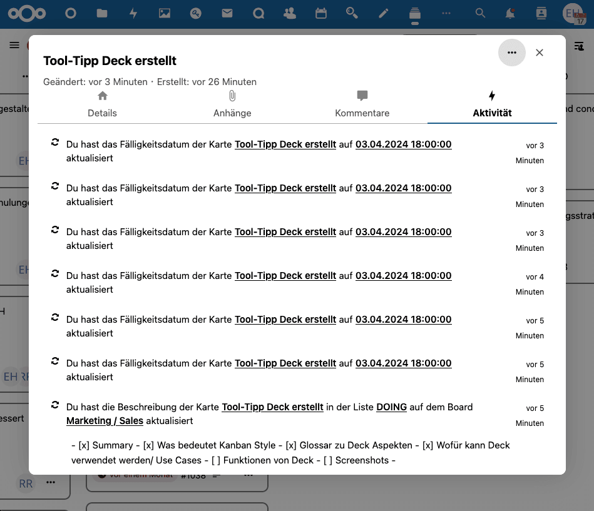Click the magnifier search icon in header
Viewport: 594px width, 511px height.
[x=480, y=13]
